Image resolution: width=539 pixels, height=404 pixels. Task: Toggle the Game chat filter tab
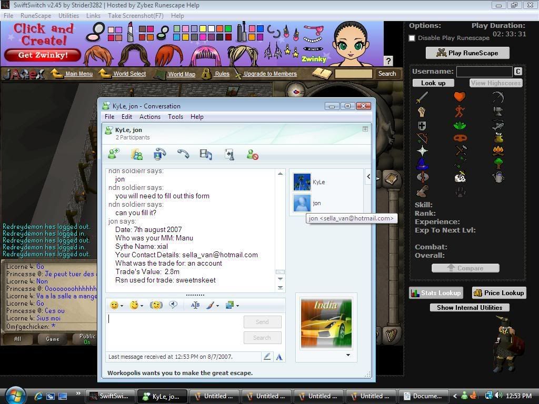[53, 339]
